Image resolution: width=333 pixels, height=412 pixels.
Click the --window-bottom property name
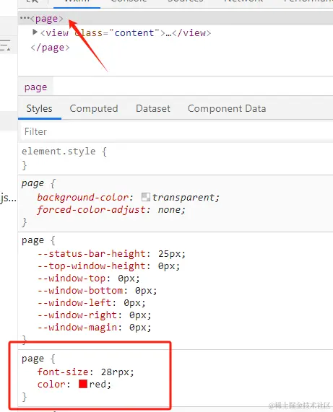coord(80,290)
